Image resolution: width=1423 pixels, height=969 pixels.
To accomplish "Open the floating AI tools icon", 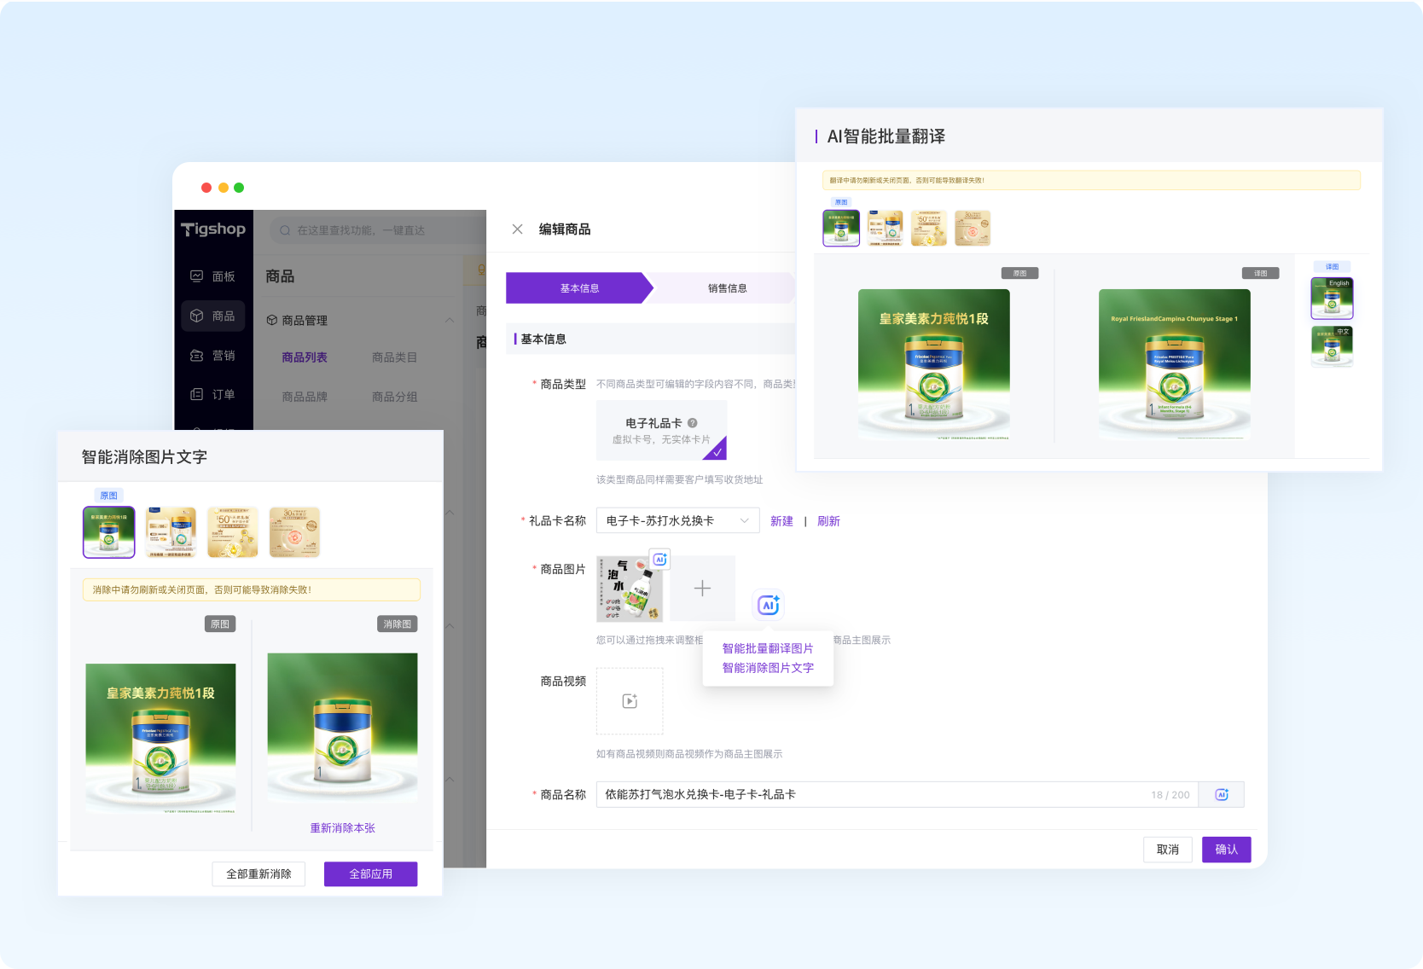I will [768, 605].
